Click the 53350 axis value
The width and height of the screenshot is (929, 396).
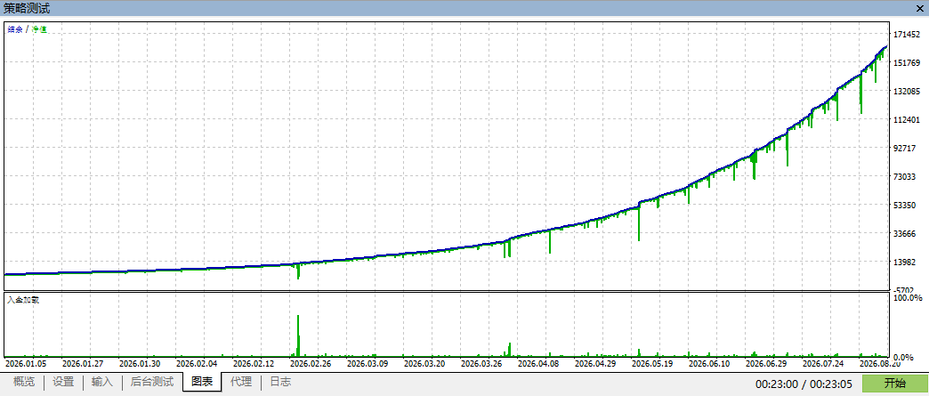[x=905, y=205]
